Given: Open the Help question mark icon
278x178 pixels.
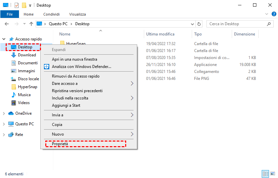Looking at the screenshot, I should [274, 14].
